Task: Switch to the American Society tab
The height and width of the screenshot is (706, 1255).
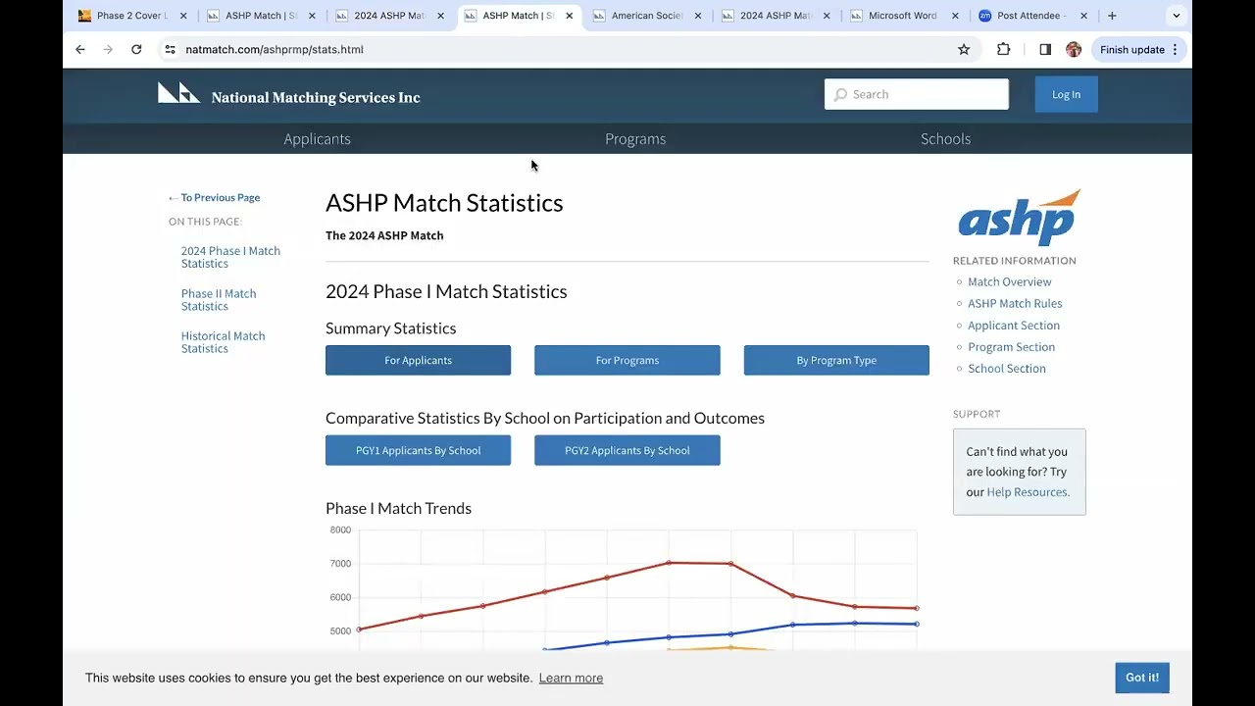Action: 646,16
